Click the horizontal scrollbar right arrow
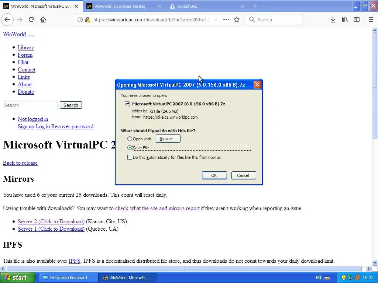Viewport: 378px width, 283px height. click(368, 269)
